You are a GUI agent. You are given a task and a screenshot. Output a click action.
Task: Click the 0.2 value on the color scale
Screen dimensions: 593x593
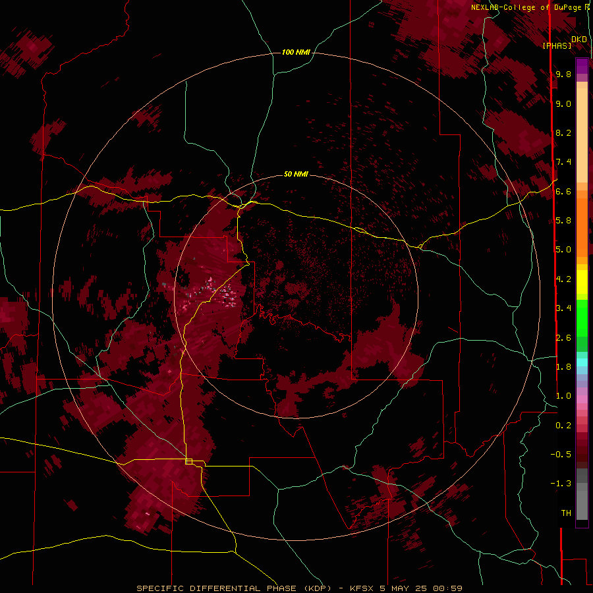coord(563,425)
